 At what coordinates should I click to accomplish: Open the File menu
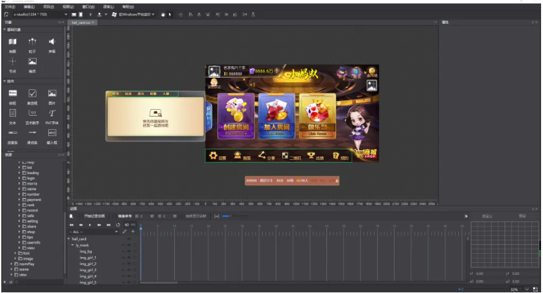(x=10, y=6)
